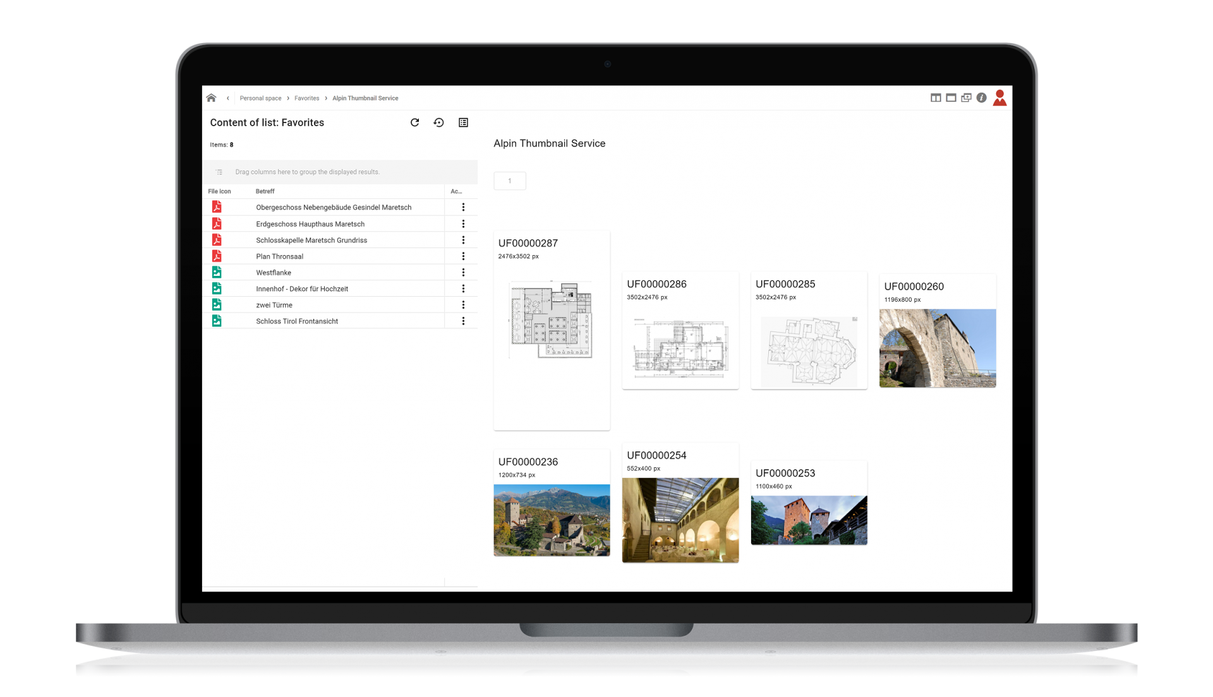Viewport: 1213px width, 697px height.
Task: Select zwei Türme entry
Action: [274, 305]
